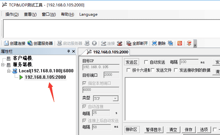Click the people icon beside Local(192.168.0.100):6000
The height and width of the screenshot is (135, 220).
15,71
